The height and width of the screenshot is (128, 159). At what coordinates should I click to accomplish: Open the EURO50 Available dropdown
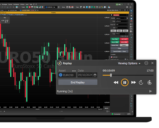119,57
